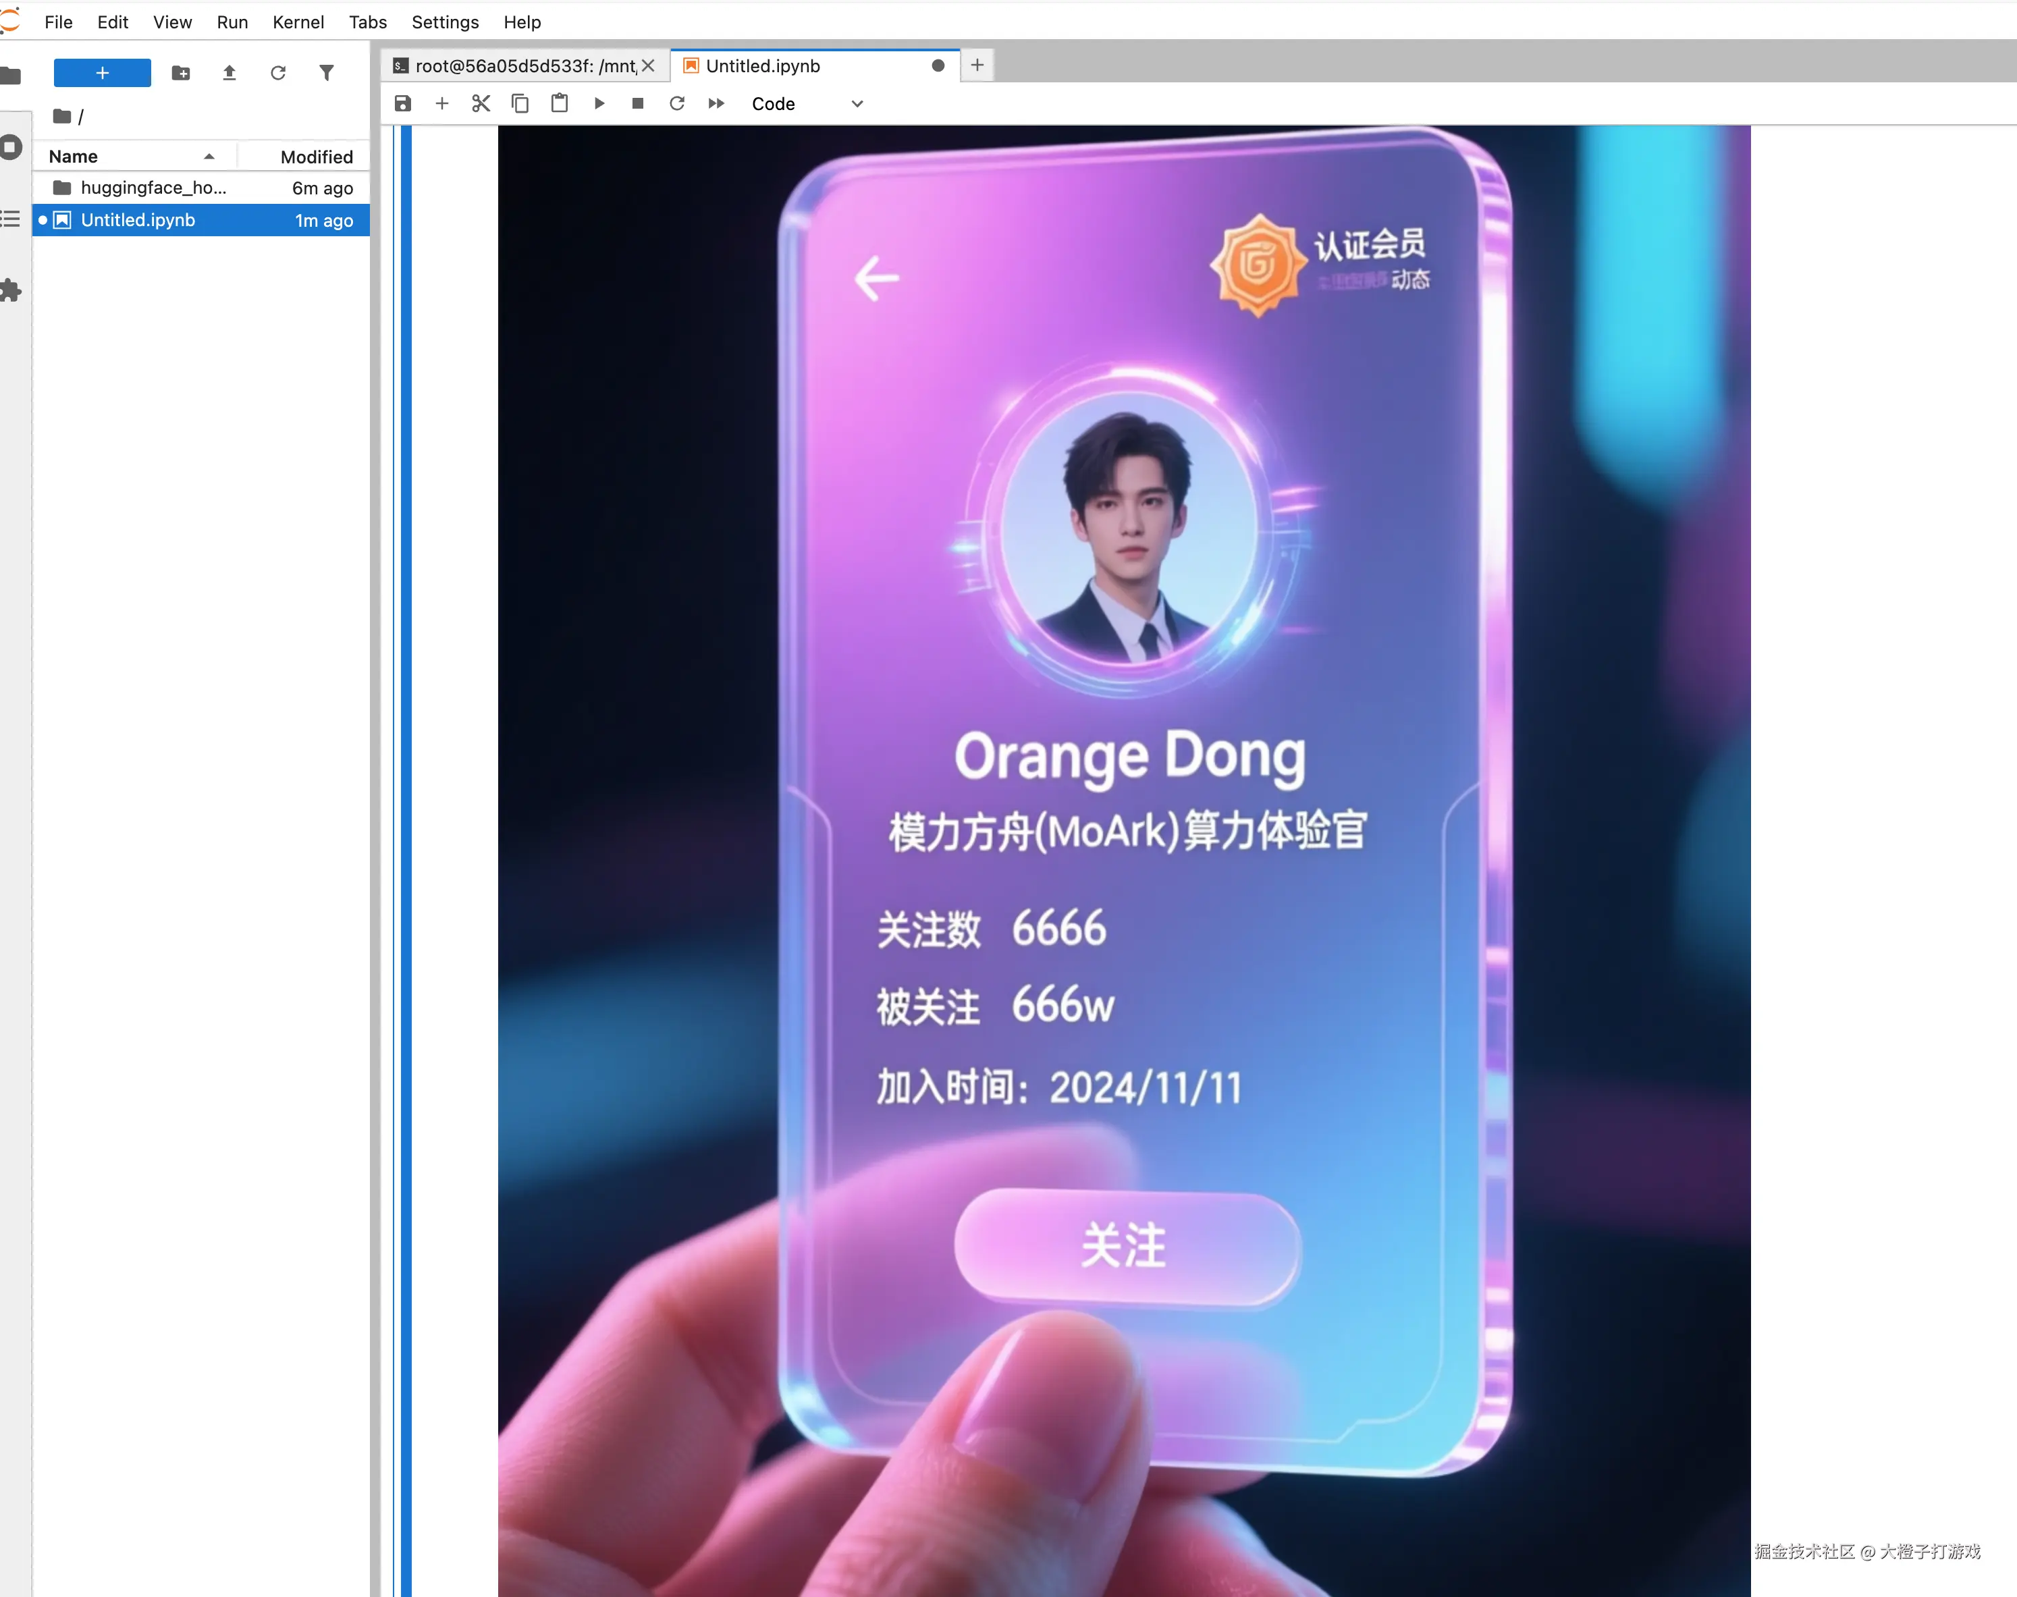The height and width of the screenshot is (1597, 2017).
Task: Restart the kernel
Action: [677, 104]
